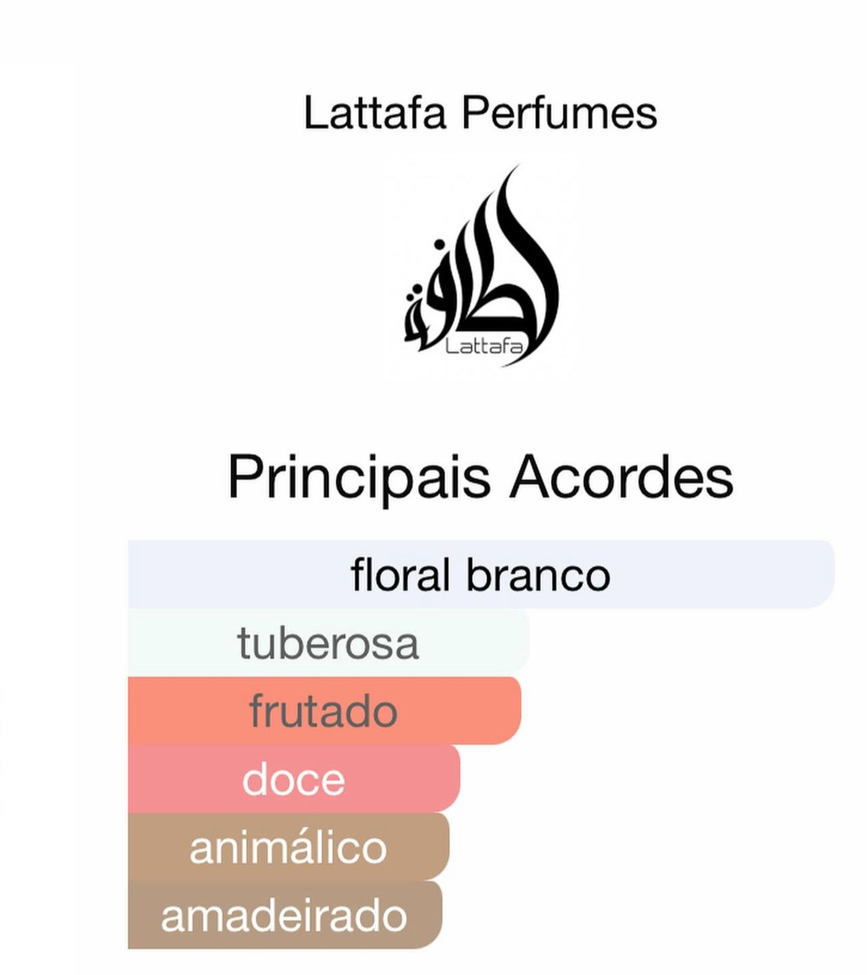Click the floral branco accord bar
The image size is (867, 975).
pos(481,575)
